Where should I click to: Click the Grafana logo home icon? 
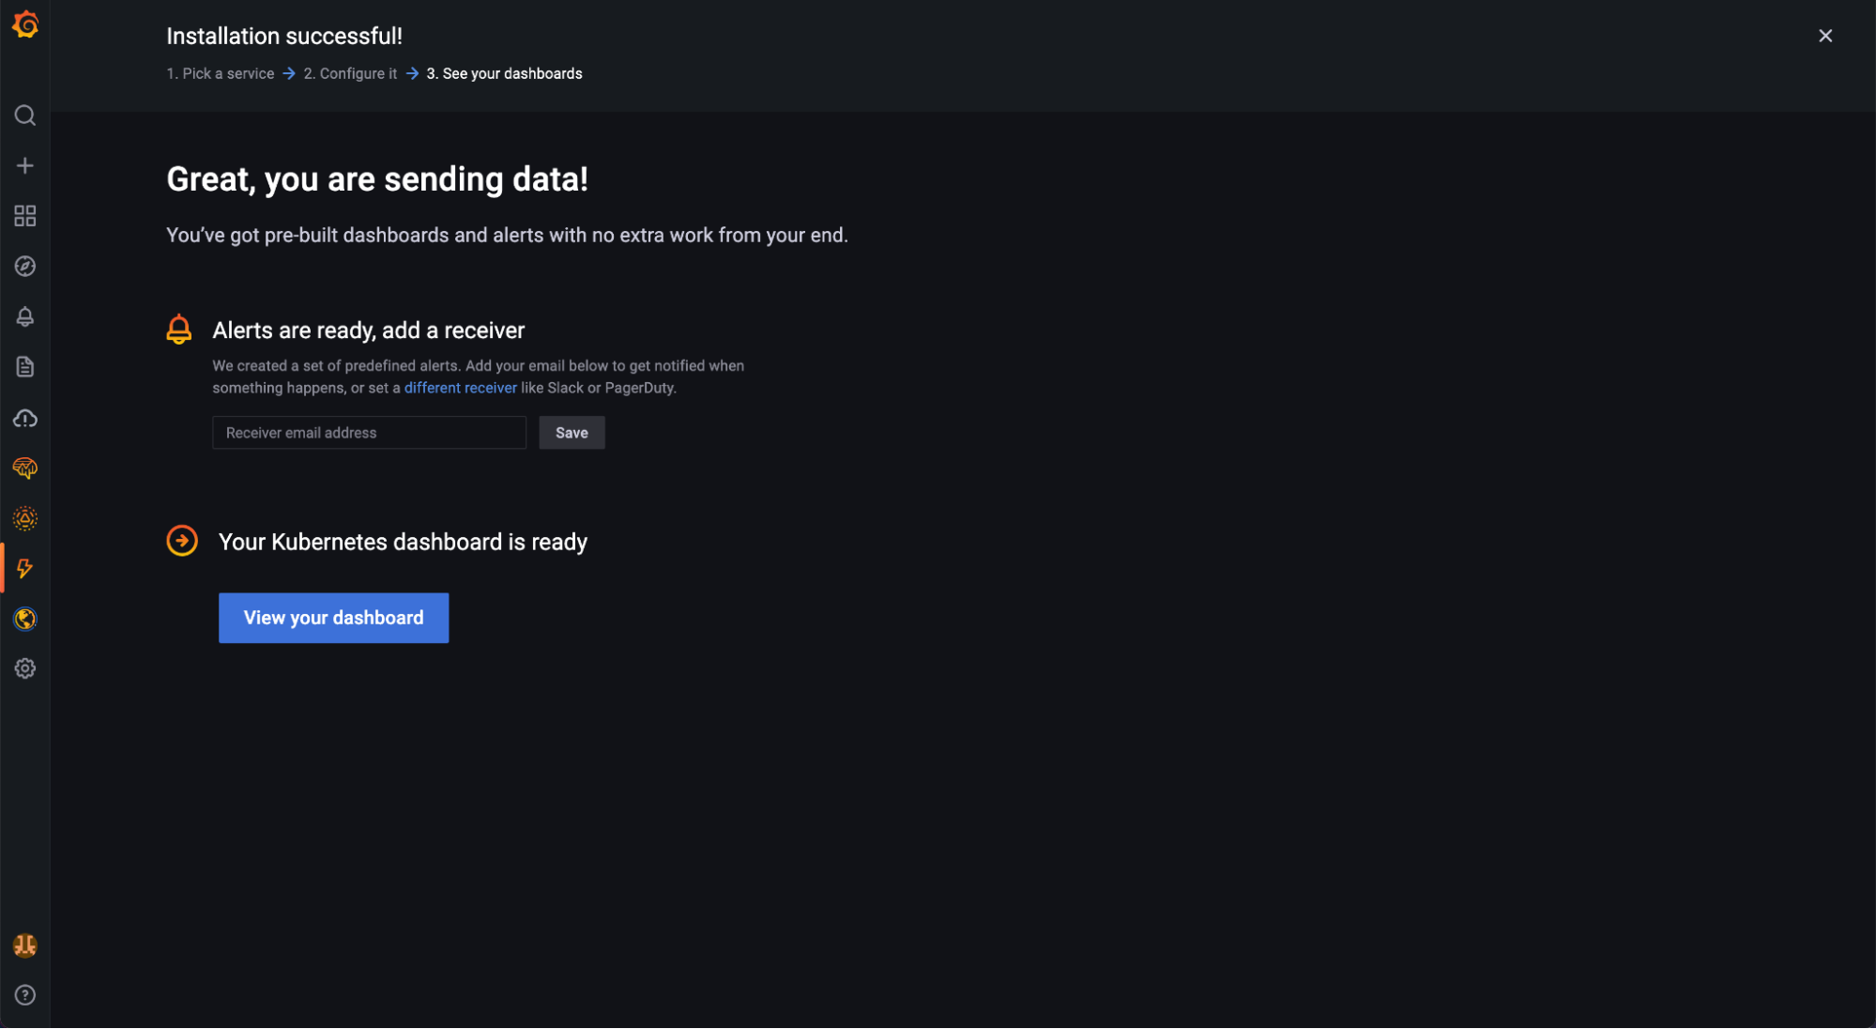(x=25, y=25)
